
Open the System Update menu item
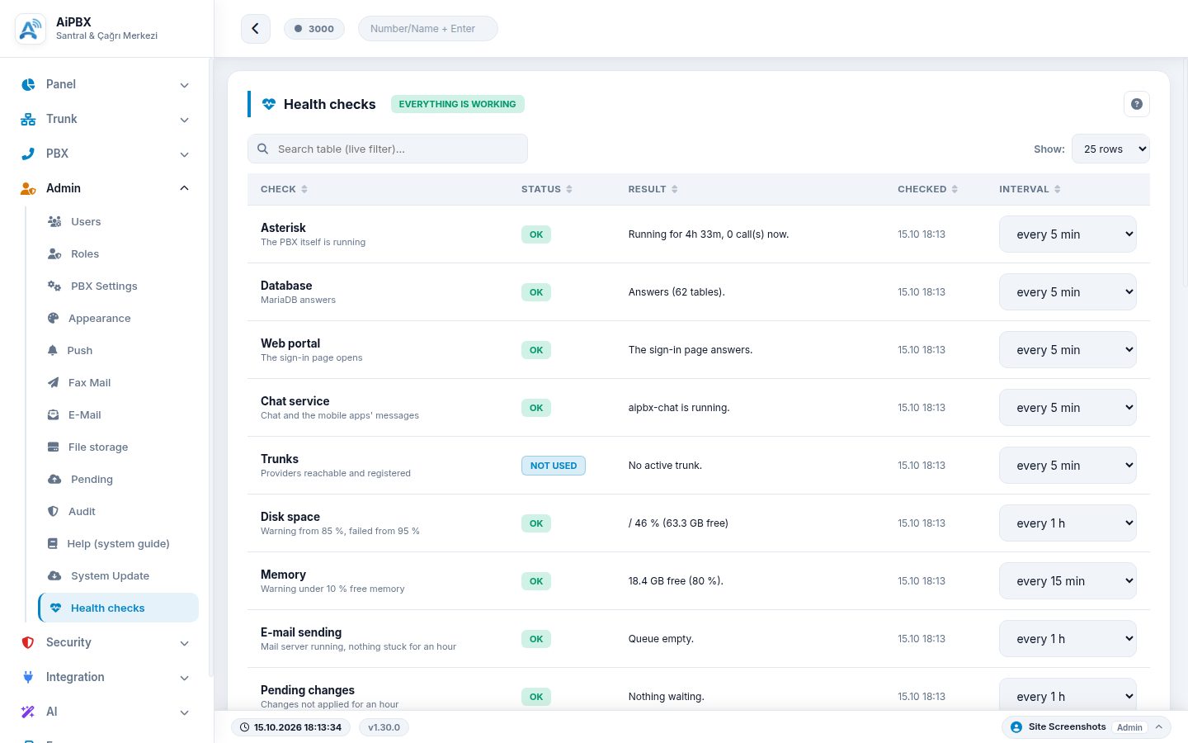(x=110, y=575)
